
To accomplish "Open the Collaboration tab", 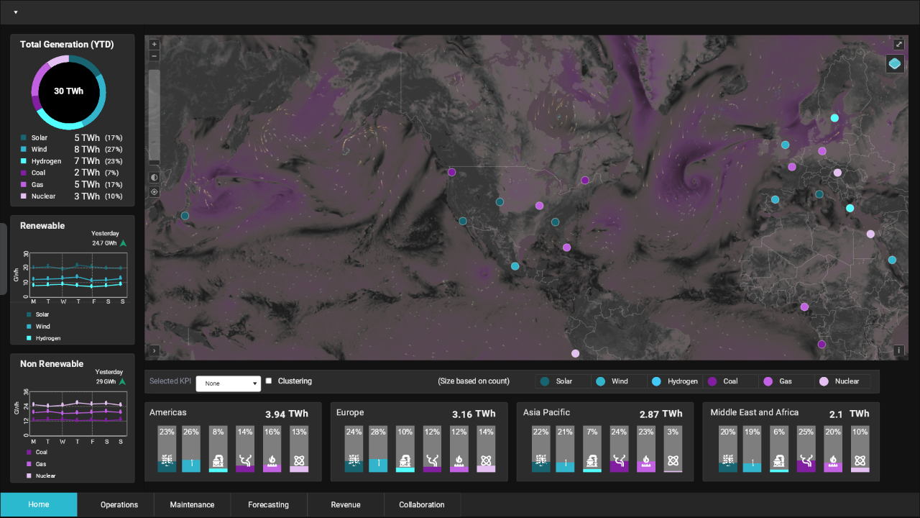I will (422, 505).
